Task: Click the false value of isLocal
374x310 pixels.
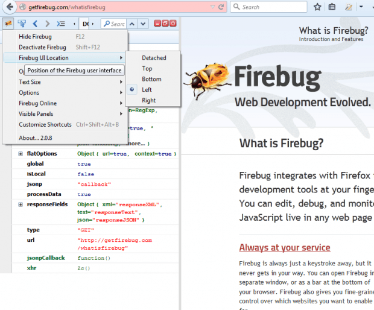Action: click(x=86, y=174)
